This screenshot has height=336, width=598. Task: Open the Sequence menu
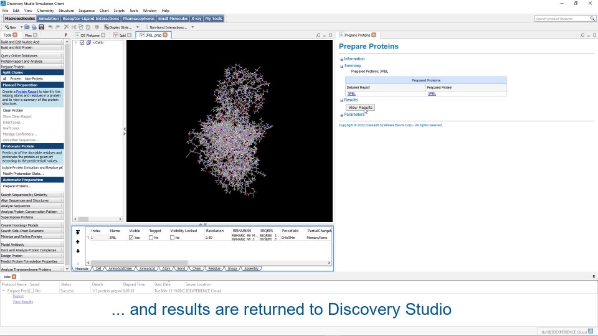(87, 11)
